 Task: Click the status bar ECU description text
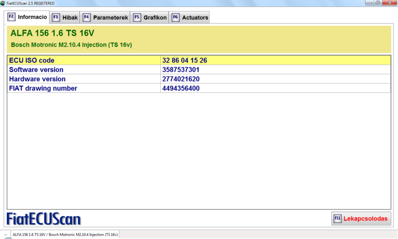[65, 235]
